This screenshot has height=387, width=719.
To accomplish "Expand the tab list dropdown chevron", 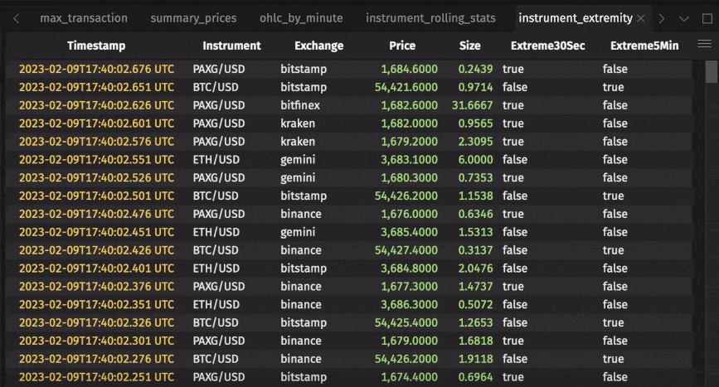I will tap(683, 18).
